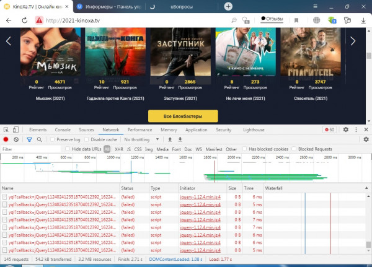Sort requests by the Size column header
Screen dimensions: 372x267
[234, 188]
